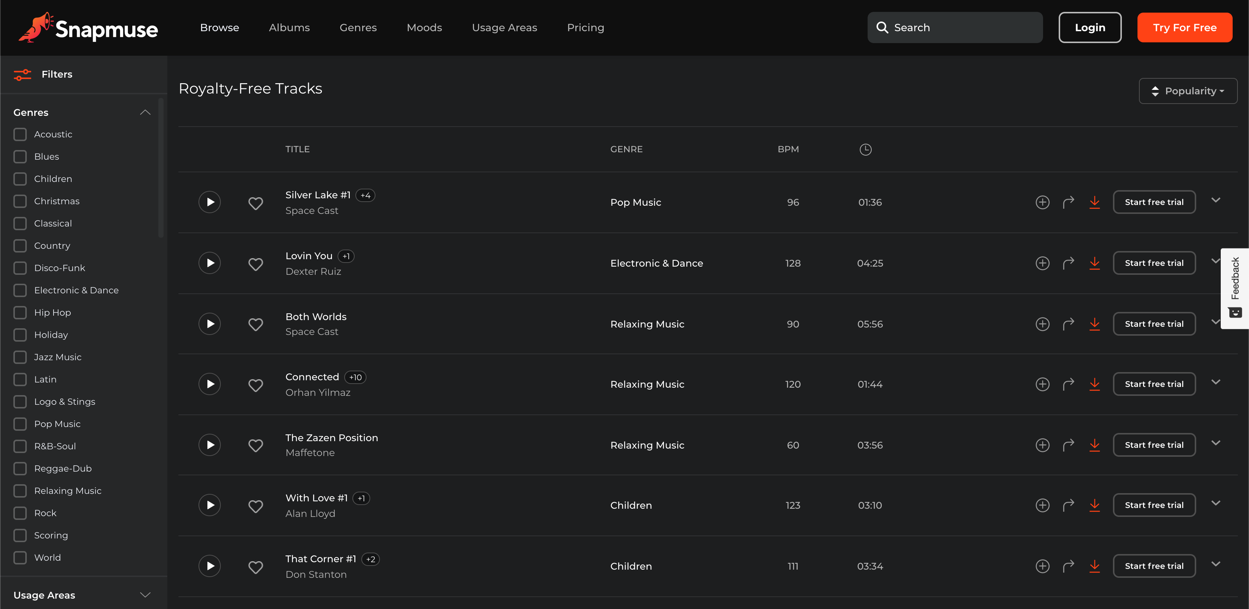Viewport: 1249px width, 609px height.
Task: Tick the Relaxing Music checkbox
Action: tap(20, 491)
